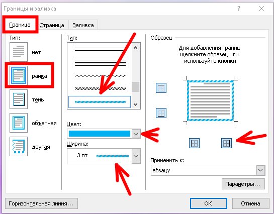The image size is (274, 214).
Task: Toggle the left border button in preview
Action: click(194, 143)
